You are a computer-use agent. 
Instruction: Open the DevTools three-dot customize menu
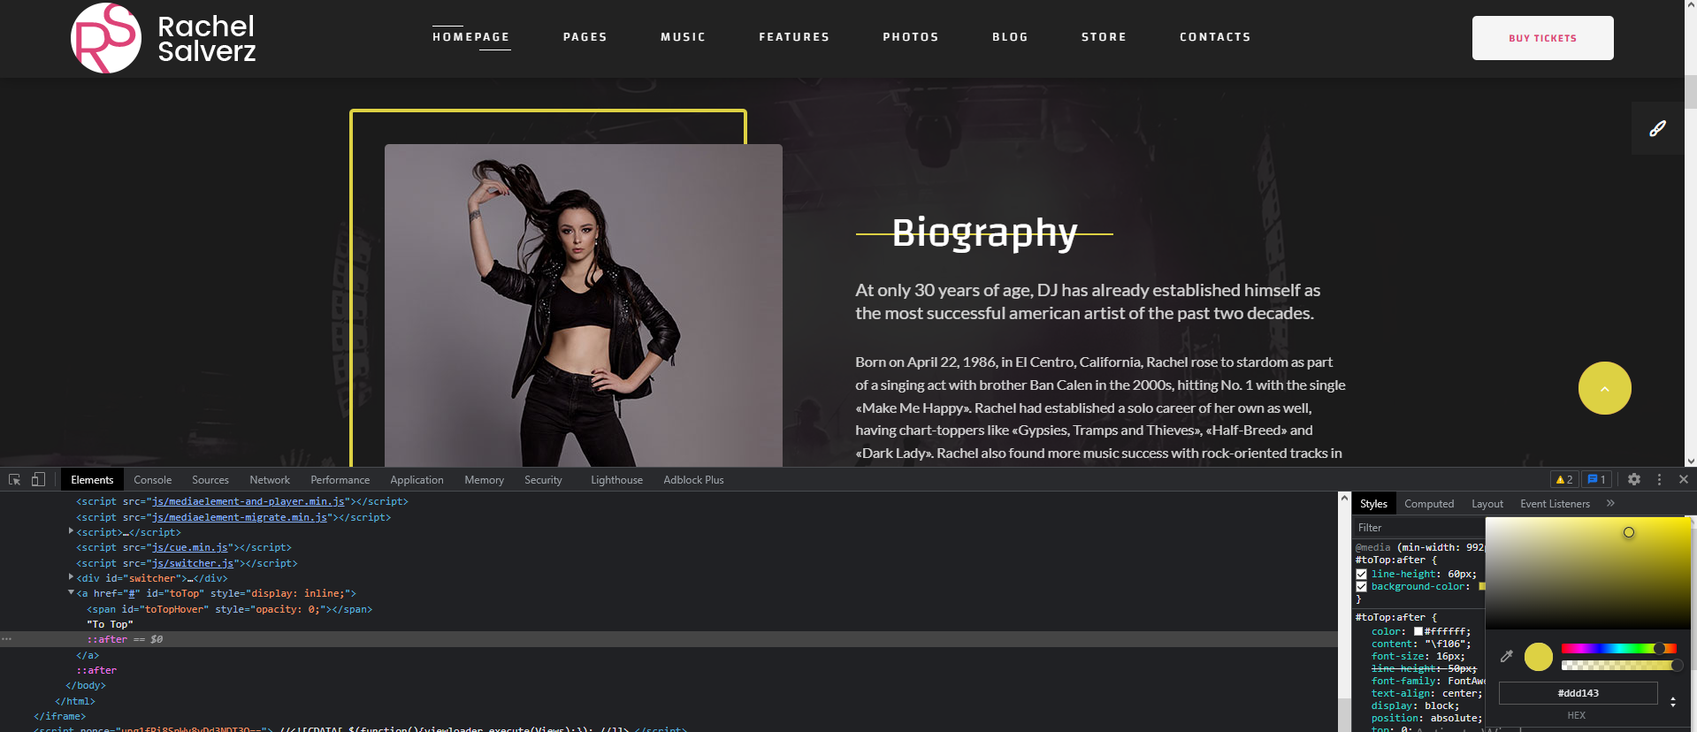[x=1659, y=479]
